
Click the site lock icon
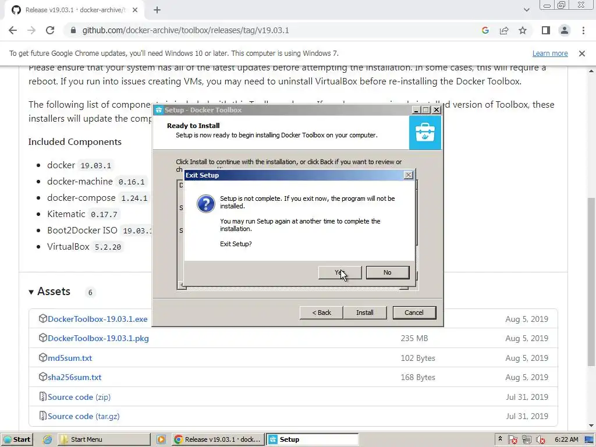tap(73, 30)
